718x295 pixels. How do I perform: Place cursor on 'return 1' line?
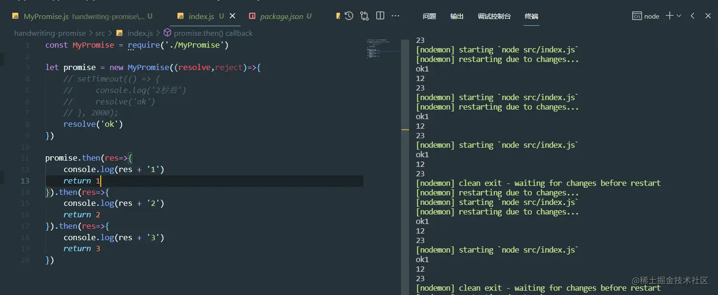tap(82, 181)
